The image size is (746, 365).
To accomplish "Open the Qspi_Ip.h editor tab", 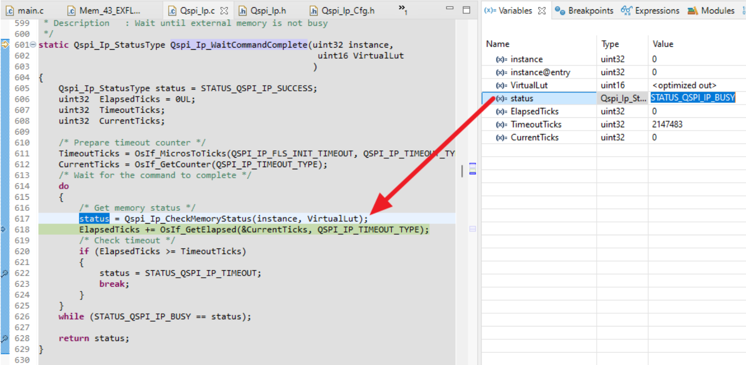I will [x=262, y=10].
